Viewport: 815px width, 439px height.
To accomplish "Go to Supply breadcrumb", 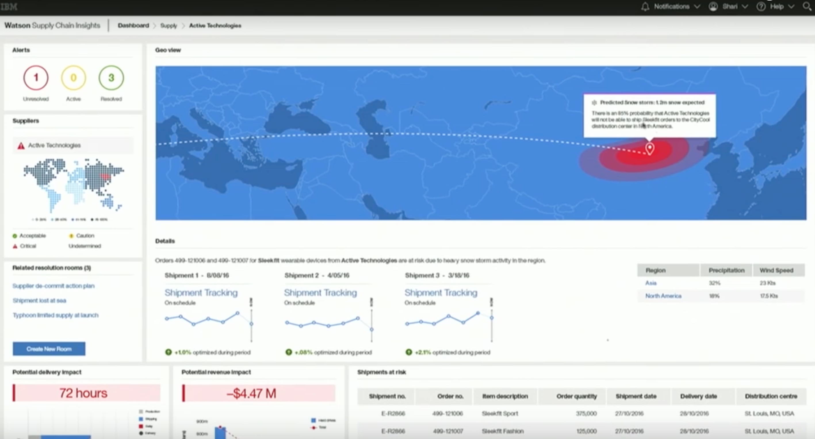I will [x=168, y=26].
